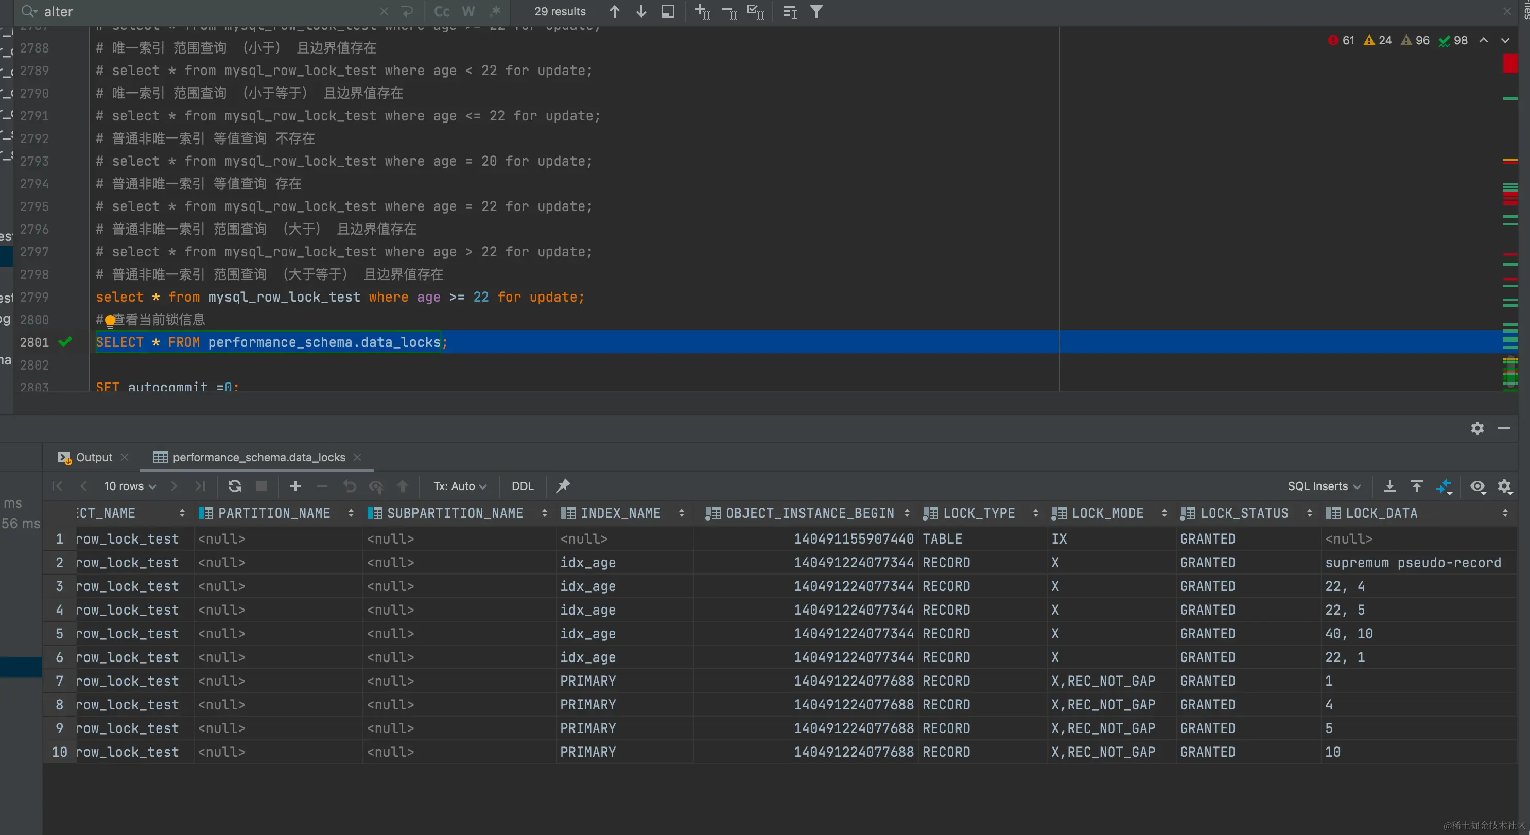
Task: Switch to the Output tab
Action: (x=93, y=457)
